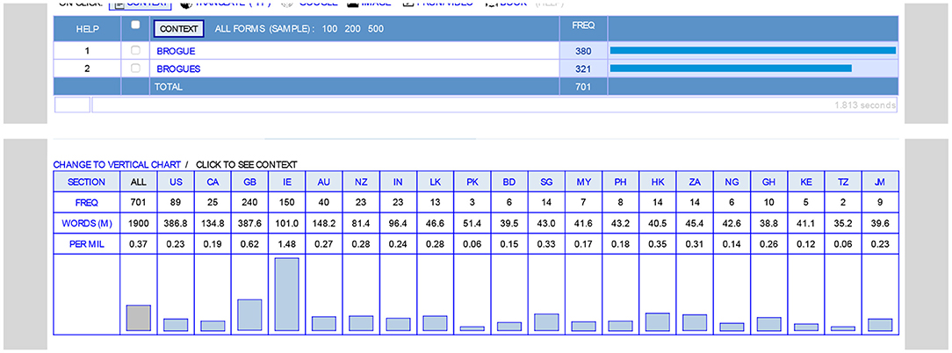This screenshot has height=353, width=952.
Task: Click the blue frequency bar for BROGUE
Action: pos(753,50)
